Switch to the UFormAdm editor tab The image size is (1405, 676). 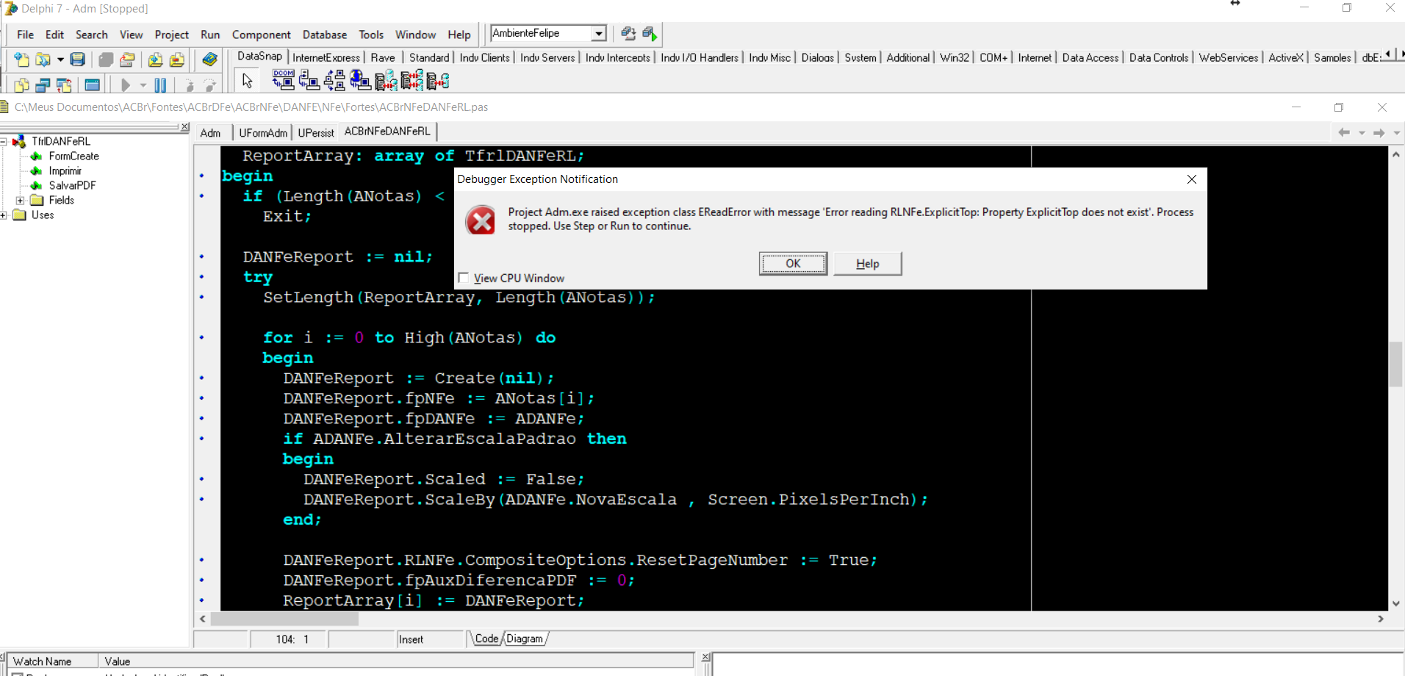(263, 133)
